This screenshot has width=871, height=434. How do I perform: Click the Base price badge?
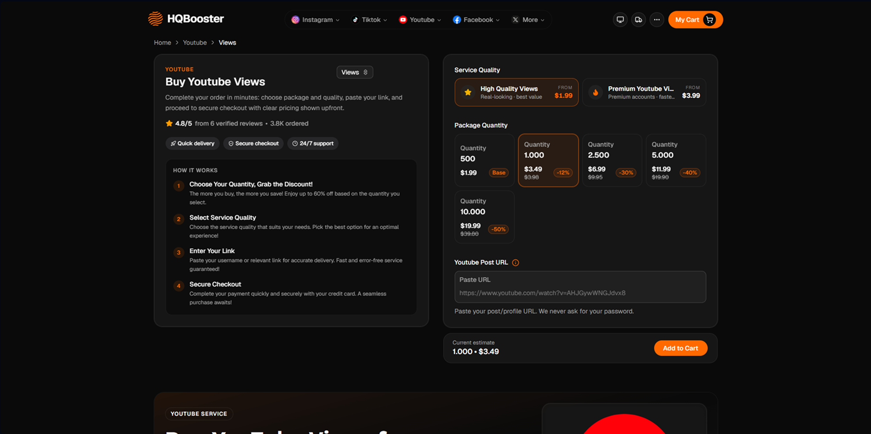pos(499,173)
